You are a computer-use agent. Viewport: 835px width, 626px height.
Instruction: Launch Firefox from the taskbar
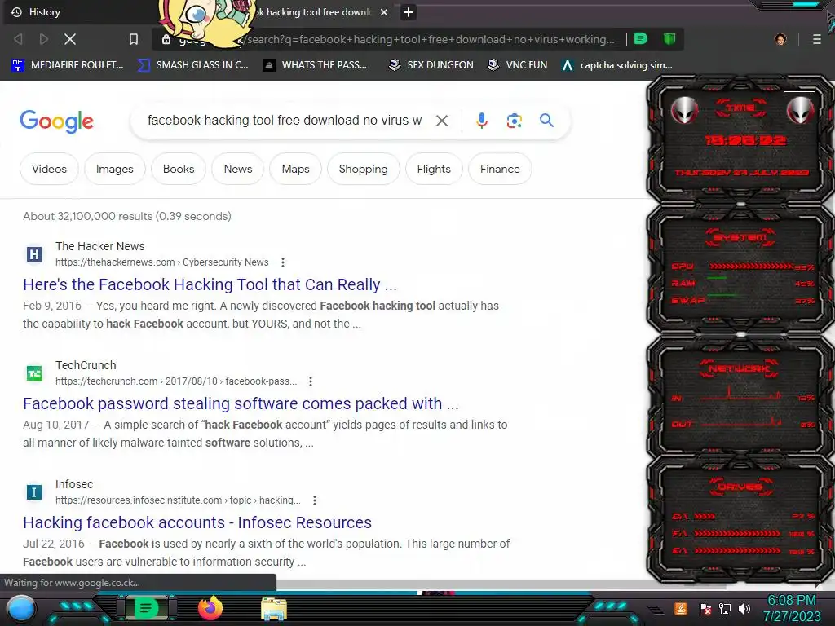[x=210, y=608]
